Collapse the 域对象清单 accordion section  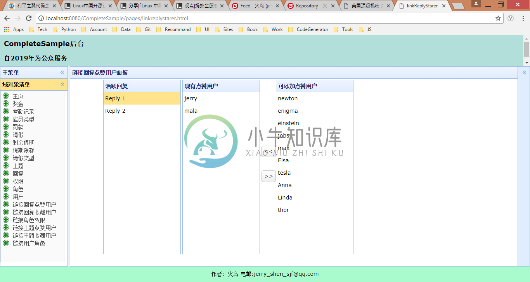coord(62,84)
